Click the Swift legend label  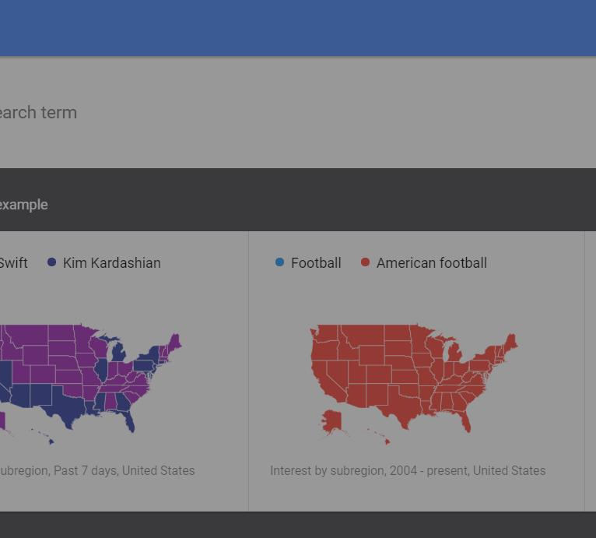point(12,263)
